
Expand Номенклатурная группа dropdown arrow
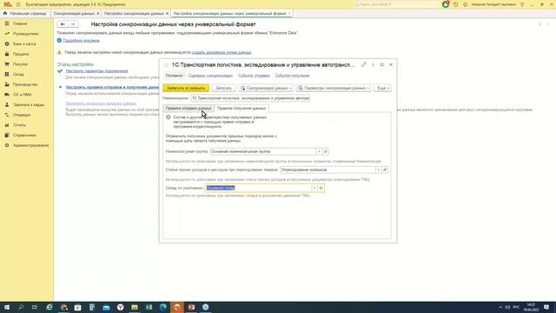click(x=319, y=151)
